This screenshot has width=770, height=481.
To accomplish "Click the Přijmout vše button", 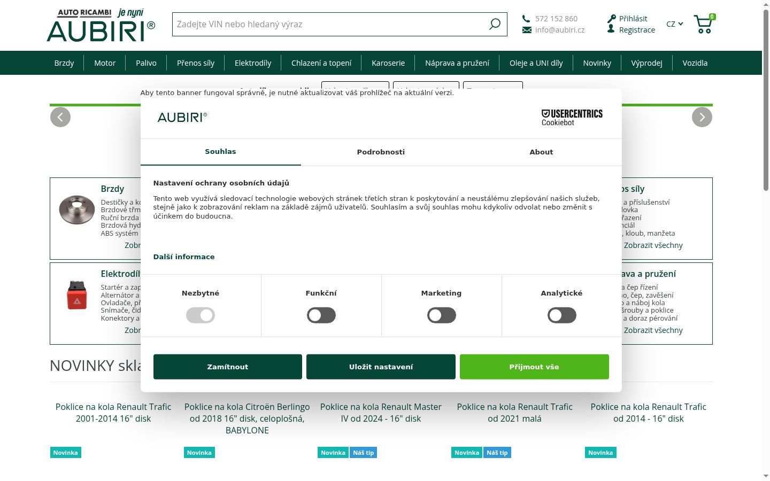I will point(534,367).
